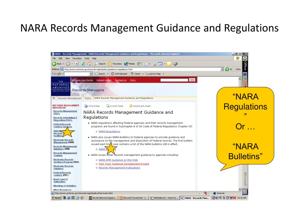The height and width of the screenshot is (224, 299).
Task: Print the page with the printer icon
Action: pos(154,64)
